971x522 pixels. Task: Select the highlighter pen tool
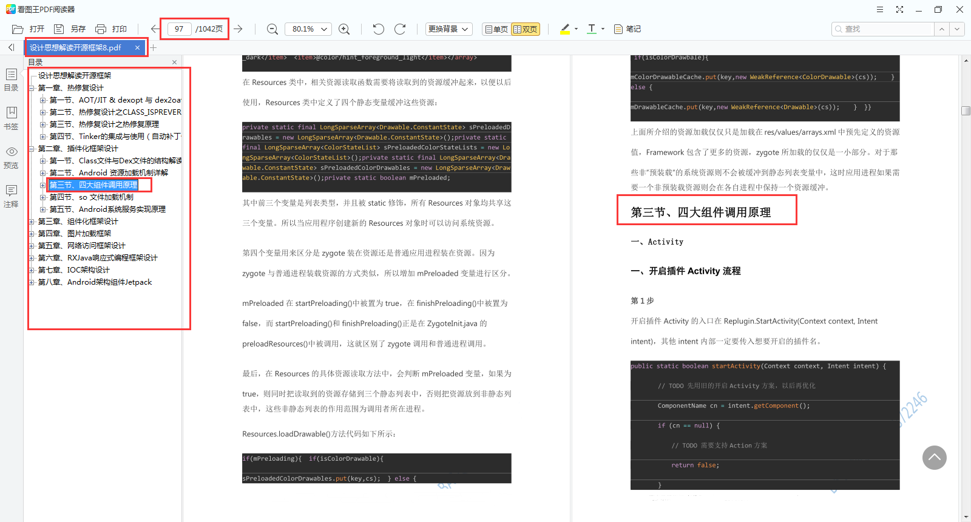pos(565,29)
